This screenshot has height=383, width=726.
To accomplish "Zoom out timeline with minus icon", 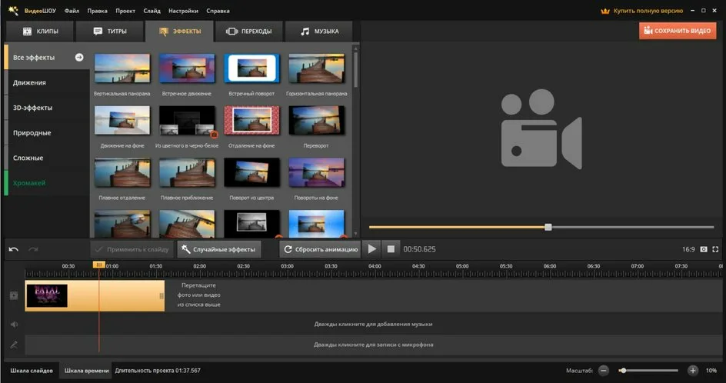I will pos(604,370).
